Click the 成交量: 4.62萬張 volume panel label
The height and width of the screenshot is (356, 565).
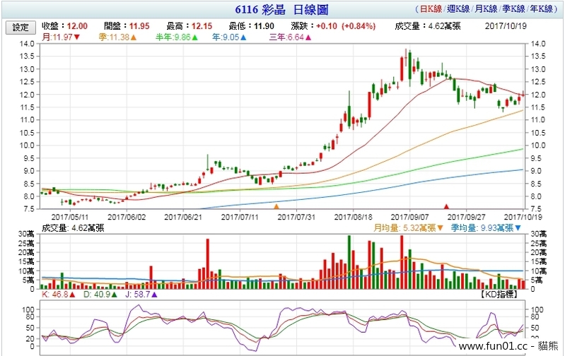click(73, 228)
